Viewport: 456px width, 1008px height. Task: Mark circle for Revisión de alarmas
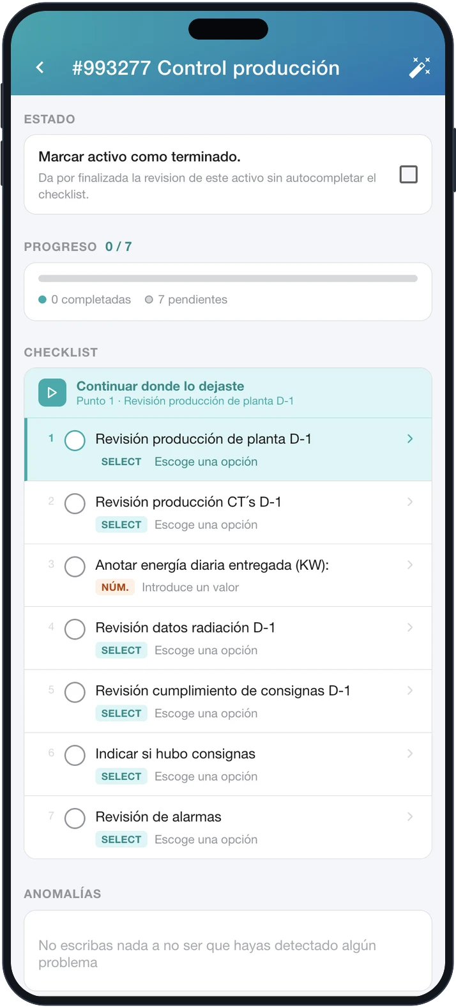pyautogui.click(x=75, y=818)
